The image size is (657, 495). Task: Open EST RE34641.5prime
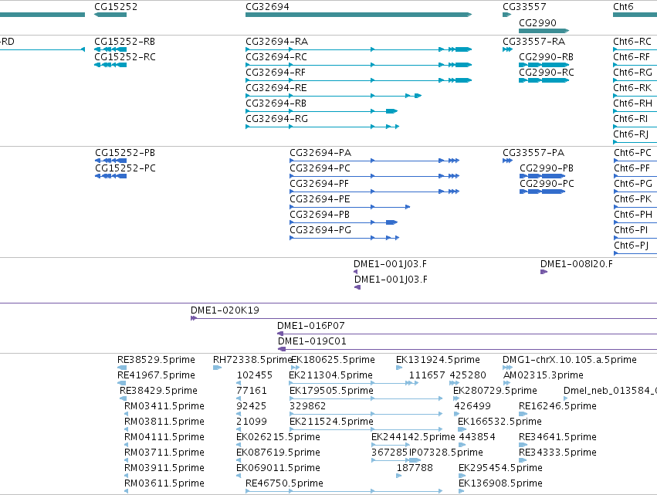click(557, 437)
